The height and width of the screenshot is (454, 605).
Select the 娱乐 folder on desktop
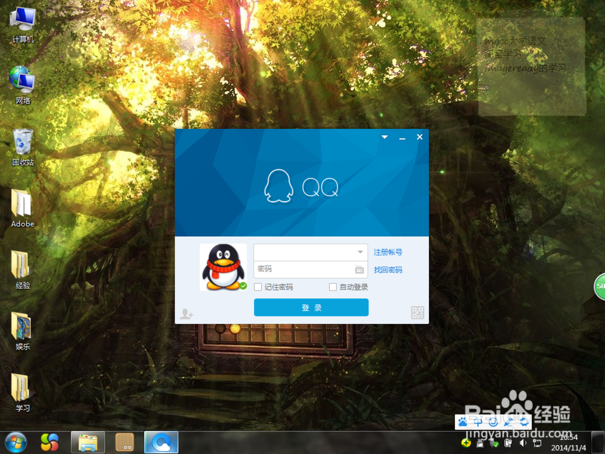click(x=22, y=331)
